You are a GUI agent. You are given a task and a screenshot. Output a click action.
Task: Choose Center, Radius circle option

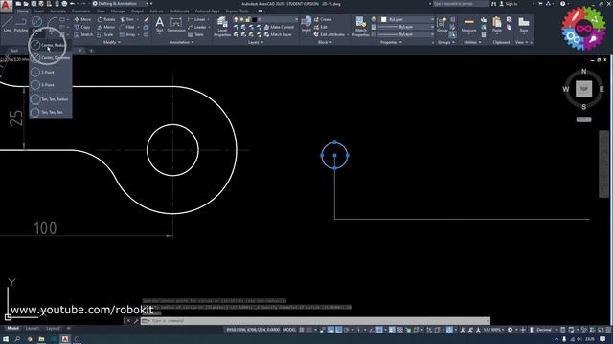pyautogui.click(x=50, y=45)
